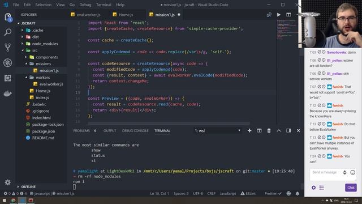362x204 pixels.
Task: Open the Manage gear in activity bar
Action: [7, 182]
